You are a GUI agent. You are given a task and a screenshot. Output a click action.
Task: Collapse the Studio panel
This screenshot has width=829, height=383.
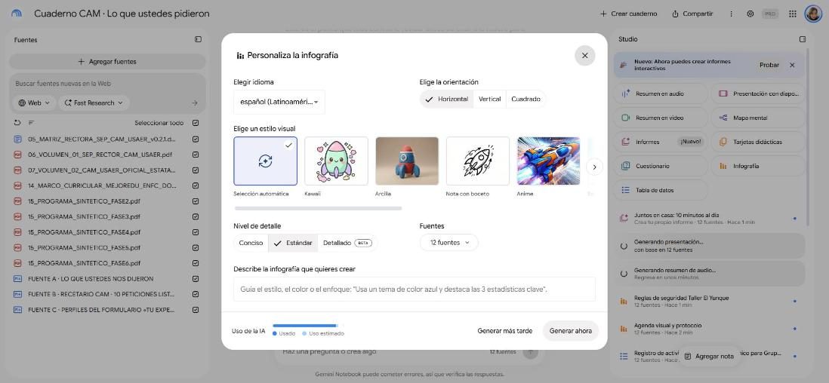click(x=803, y=39)
